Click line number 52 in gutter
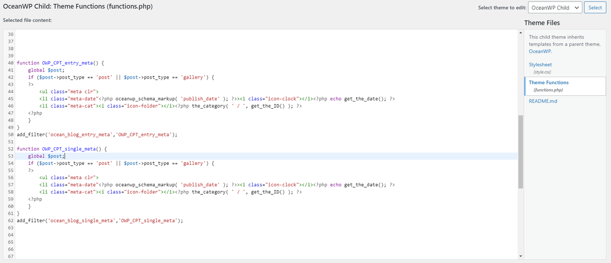 coord(11,149)
